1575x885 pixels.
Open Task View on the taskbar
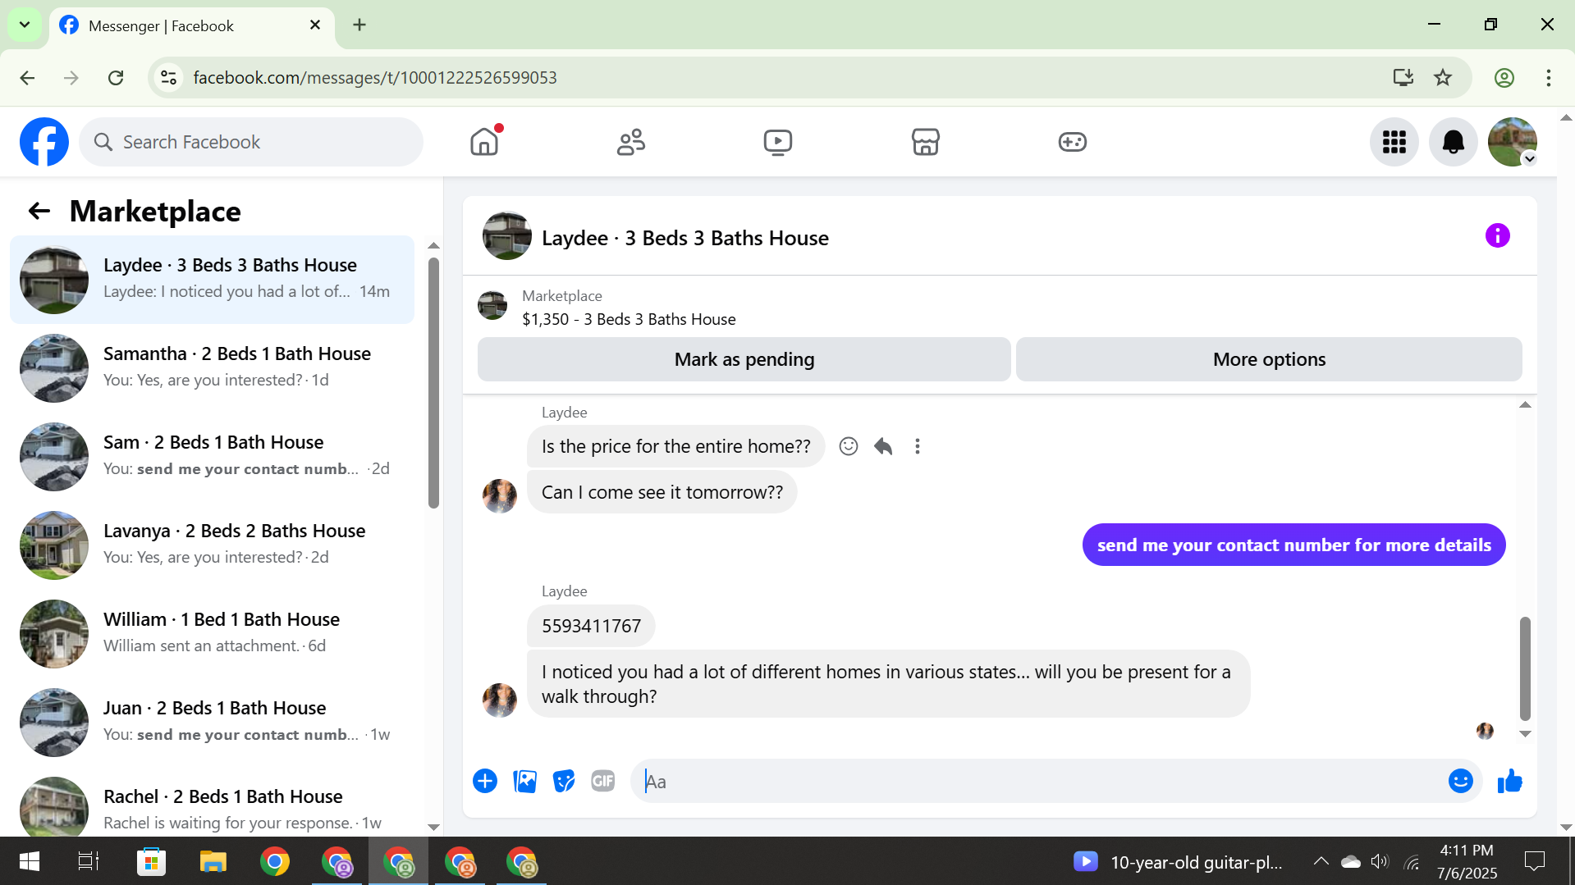pyautogui.click(x=89, y=861)
